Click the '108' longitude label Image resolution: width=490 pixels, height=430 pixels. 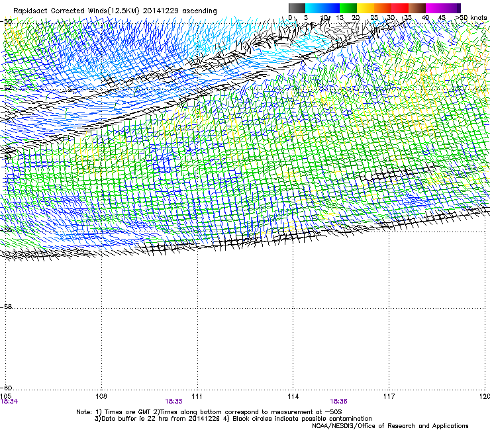(101, 396)
